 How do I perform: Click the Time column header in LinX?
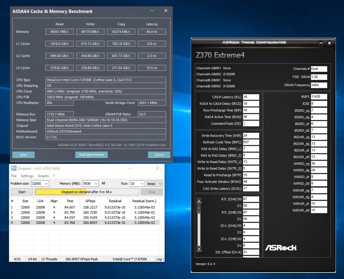click(70, 201)
